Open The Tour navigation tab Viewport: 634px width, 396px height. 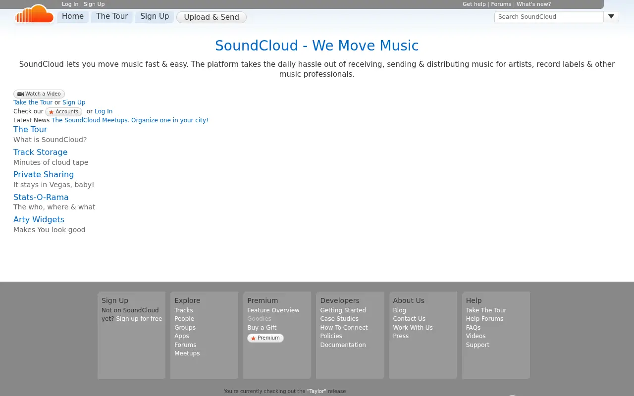tap(112, 16)
